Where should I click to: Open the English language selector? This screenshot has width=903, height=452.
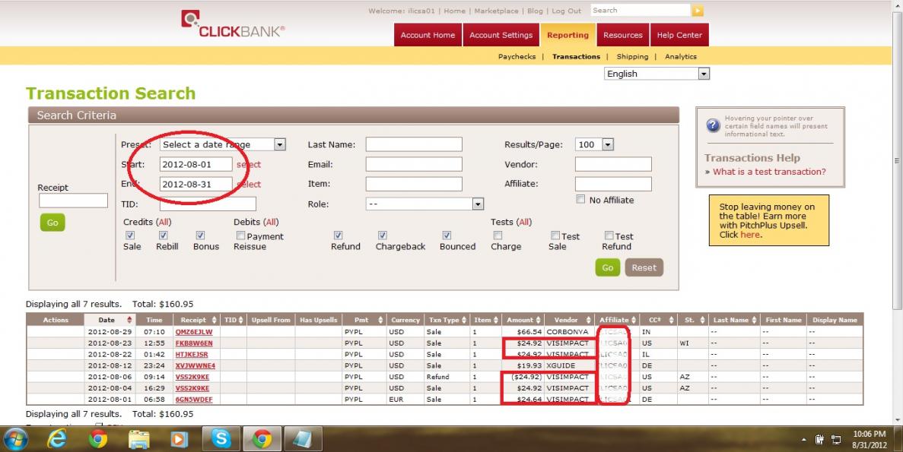point(657,74)
